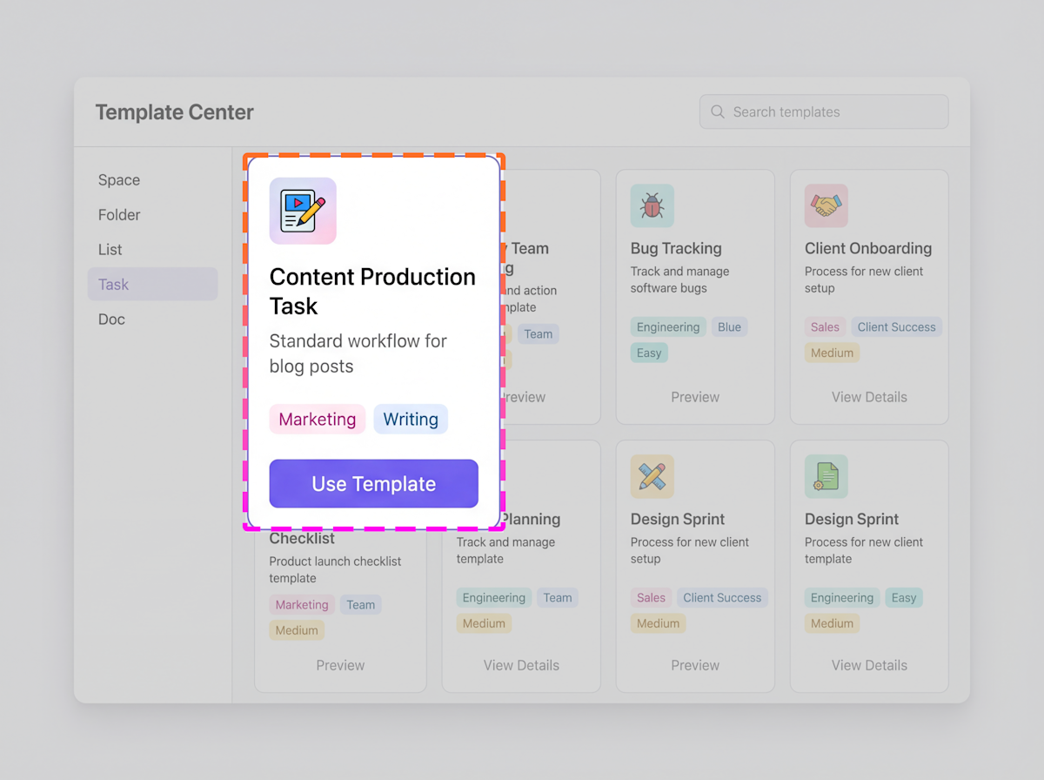Click the Use Template button

(374, 484)
